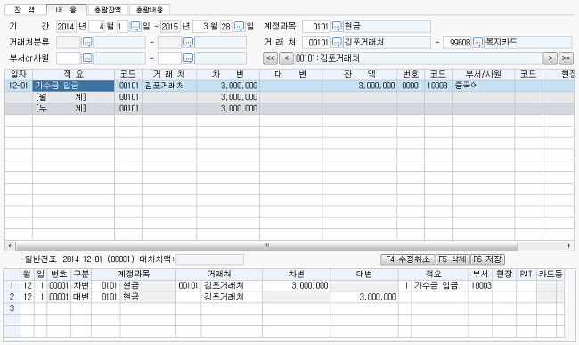This screenshot has height=345, width=579.
Task: Click 차변 구분 cell in voucher line 1
Action: point(81,285)
